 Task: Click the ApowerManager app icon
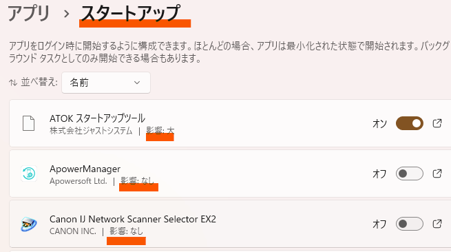click(x=29, y=174)
